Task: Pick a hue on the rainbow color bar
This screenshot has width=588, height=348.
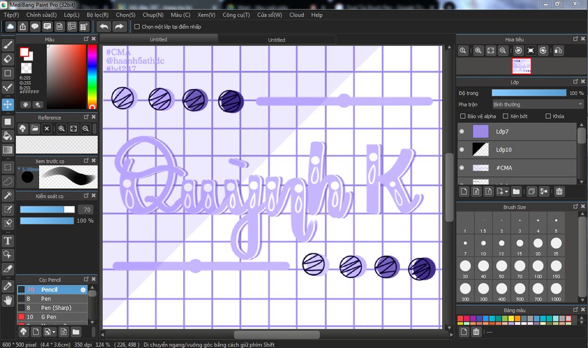Action: (x=92, y=77)
